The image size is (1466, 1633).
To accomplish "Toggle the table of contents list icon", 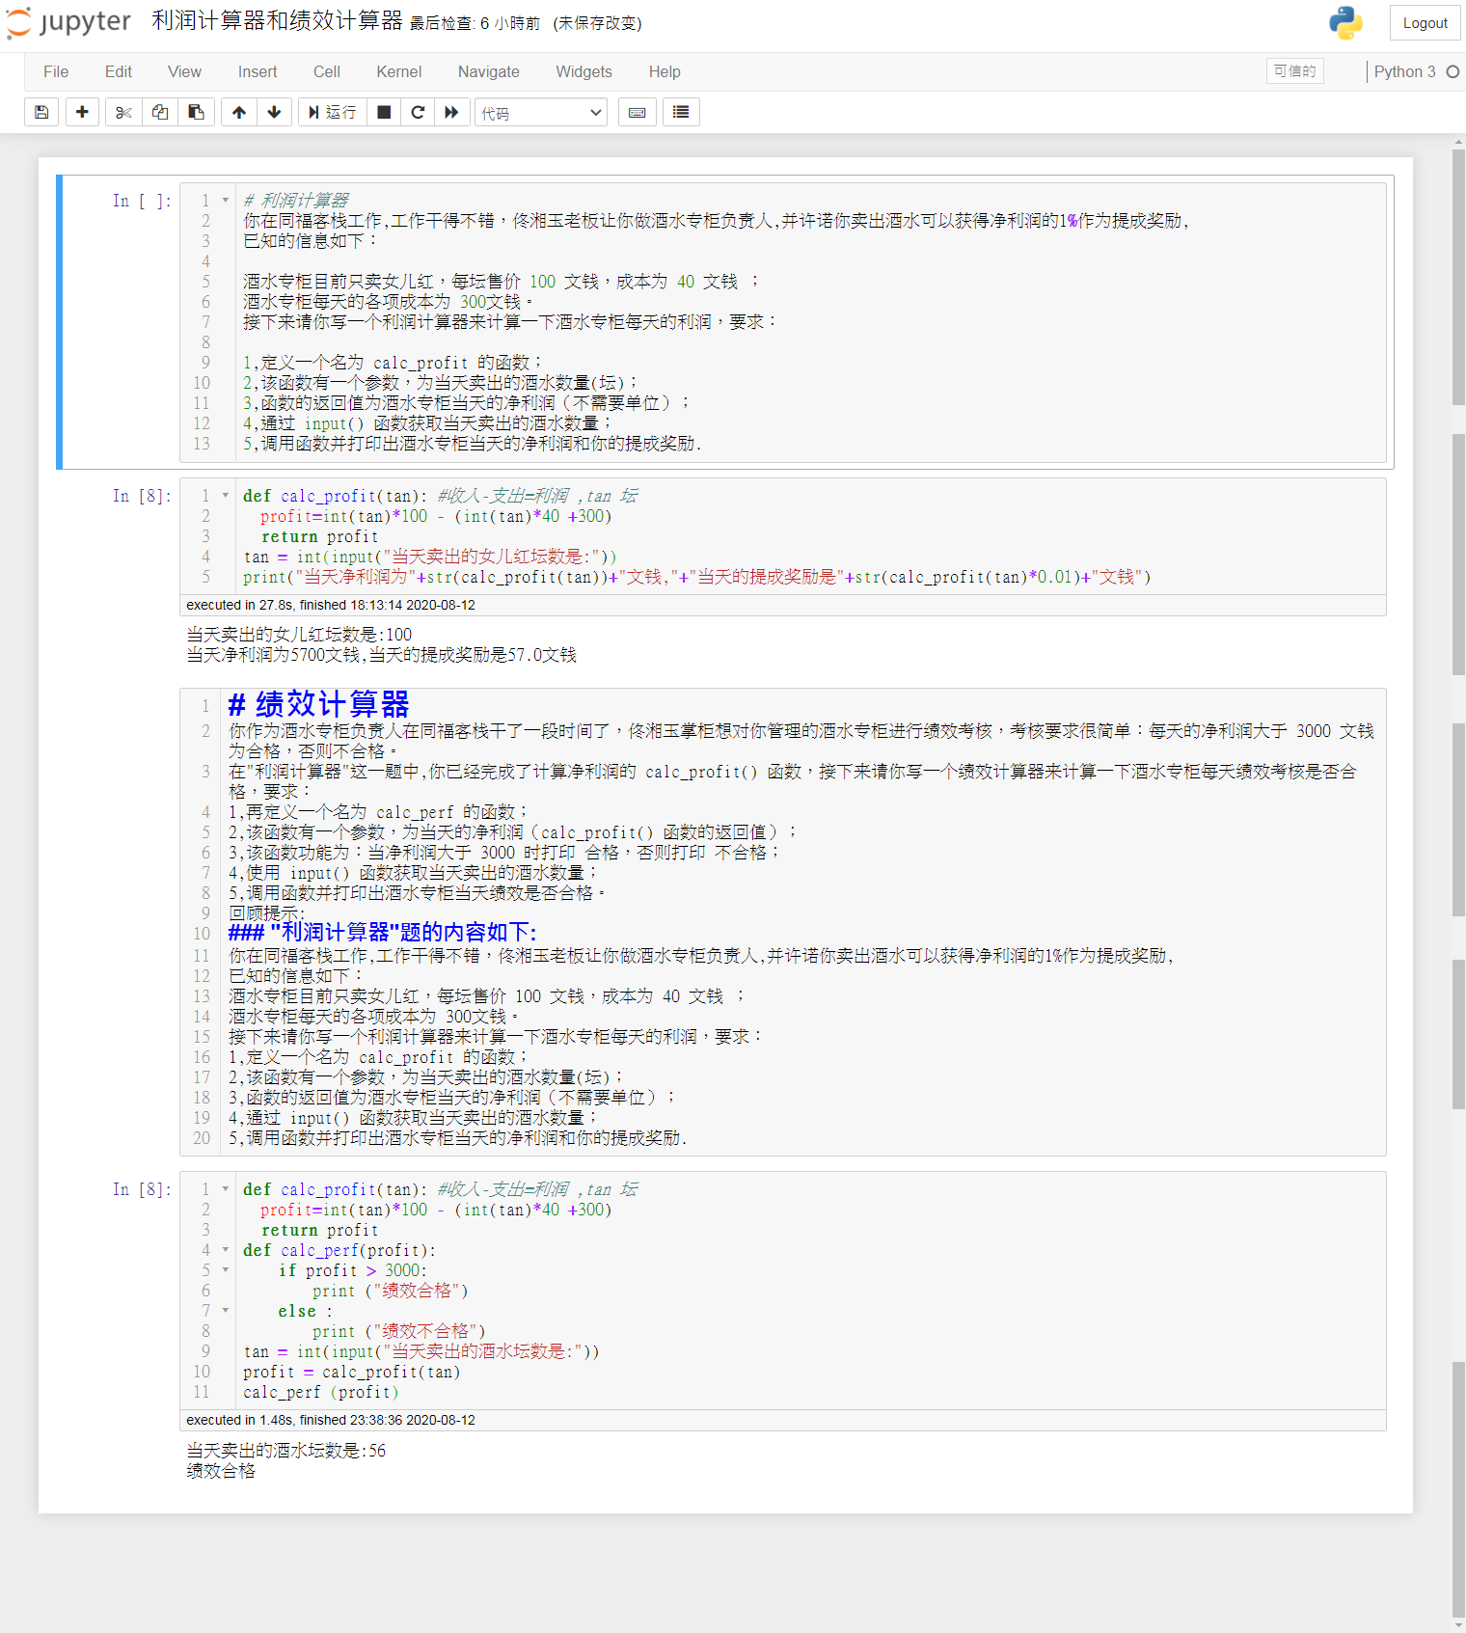I will click(681, 113).
